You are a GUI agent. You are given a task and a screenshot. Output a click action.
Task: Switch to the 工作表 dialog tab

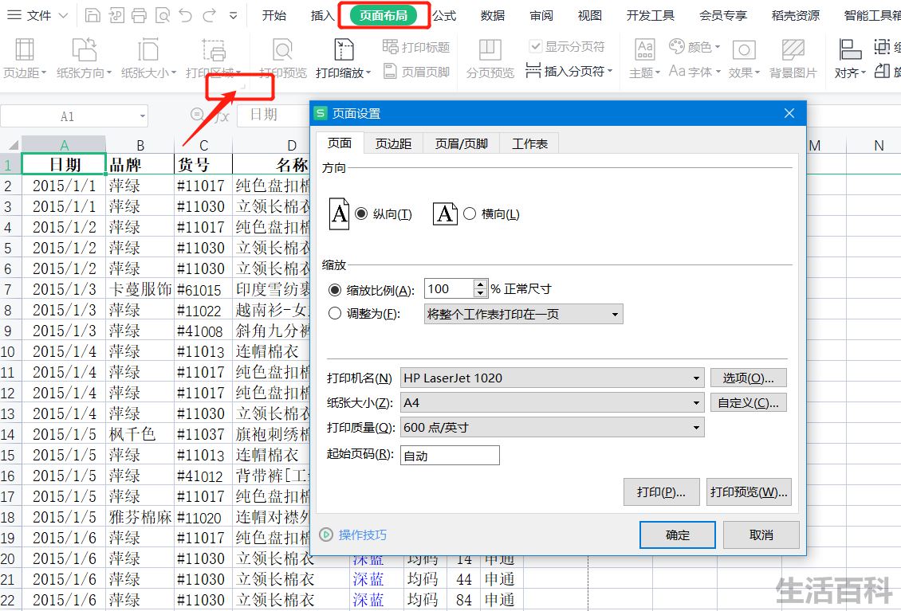click(x=529, y=143)
